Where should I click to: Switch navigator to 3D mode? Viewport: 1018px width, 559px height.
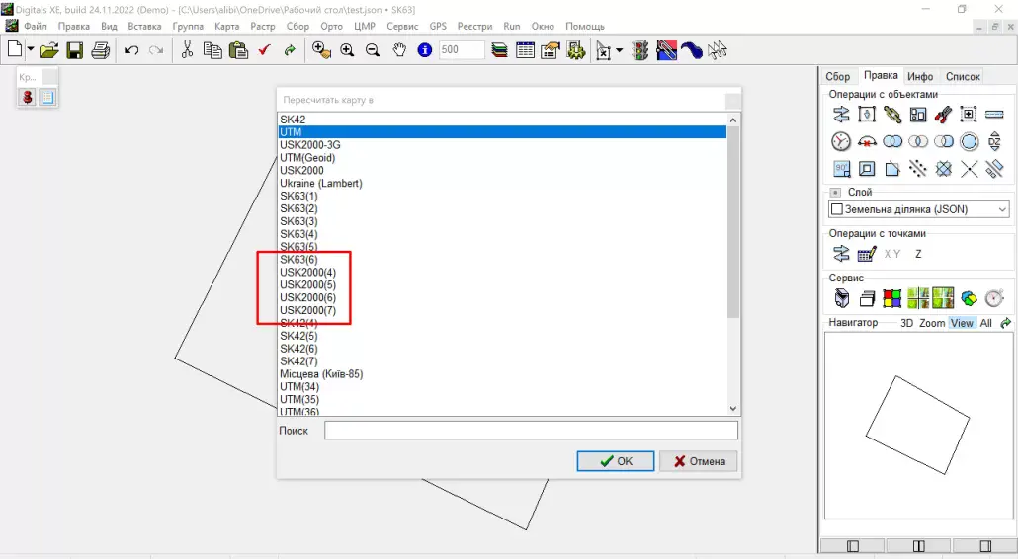click(906, 323)
